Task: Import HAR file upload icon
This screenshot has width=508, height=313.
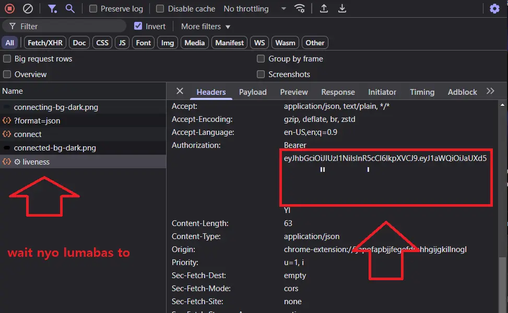Action: (x=324, y=8)
